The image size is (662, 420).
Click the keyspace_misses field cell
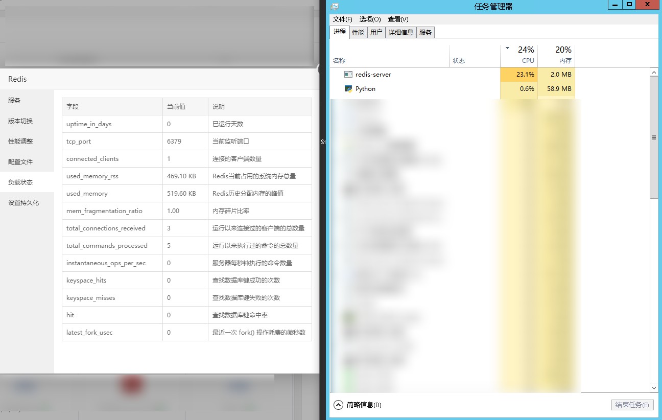(x=112, y=298)
